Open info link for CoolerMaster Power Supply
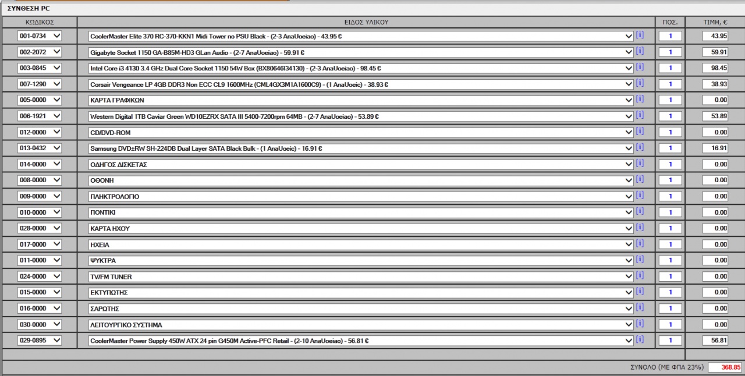745x376 pixels. point(640,339)
